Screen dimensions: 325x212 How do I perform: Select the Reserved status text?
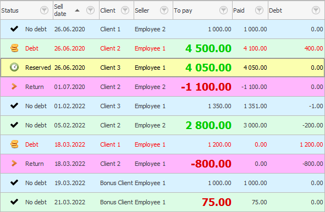tap(38, 68)
